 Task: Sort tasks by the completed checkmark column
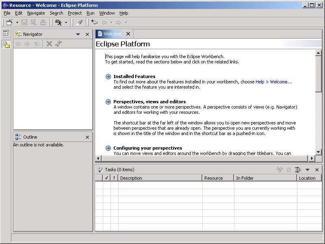107,178
